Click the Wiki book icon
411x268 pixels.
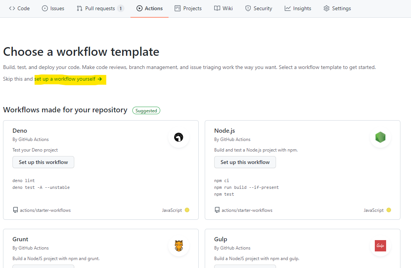[x=217, y=8]
